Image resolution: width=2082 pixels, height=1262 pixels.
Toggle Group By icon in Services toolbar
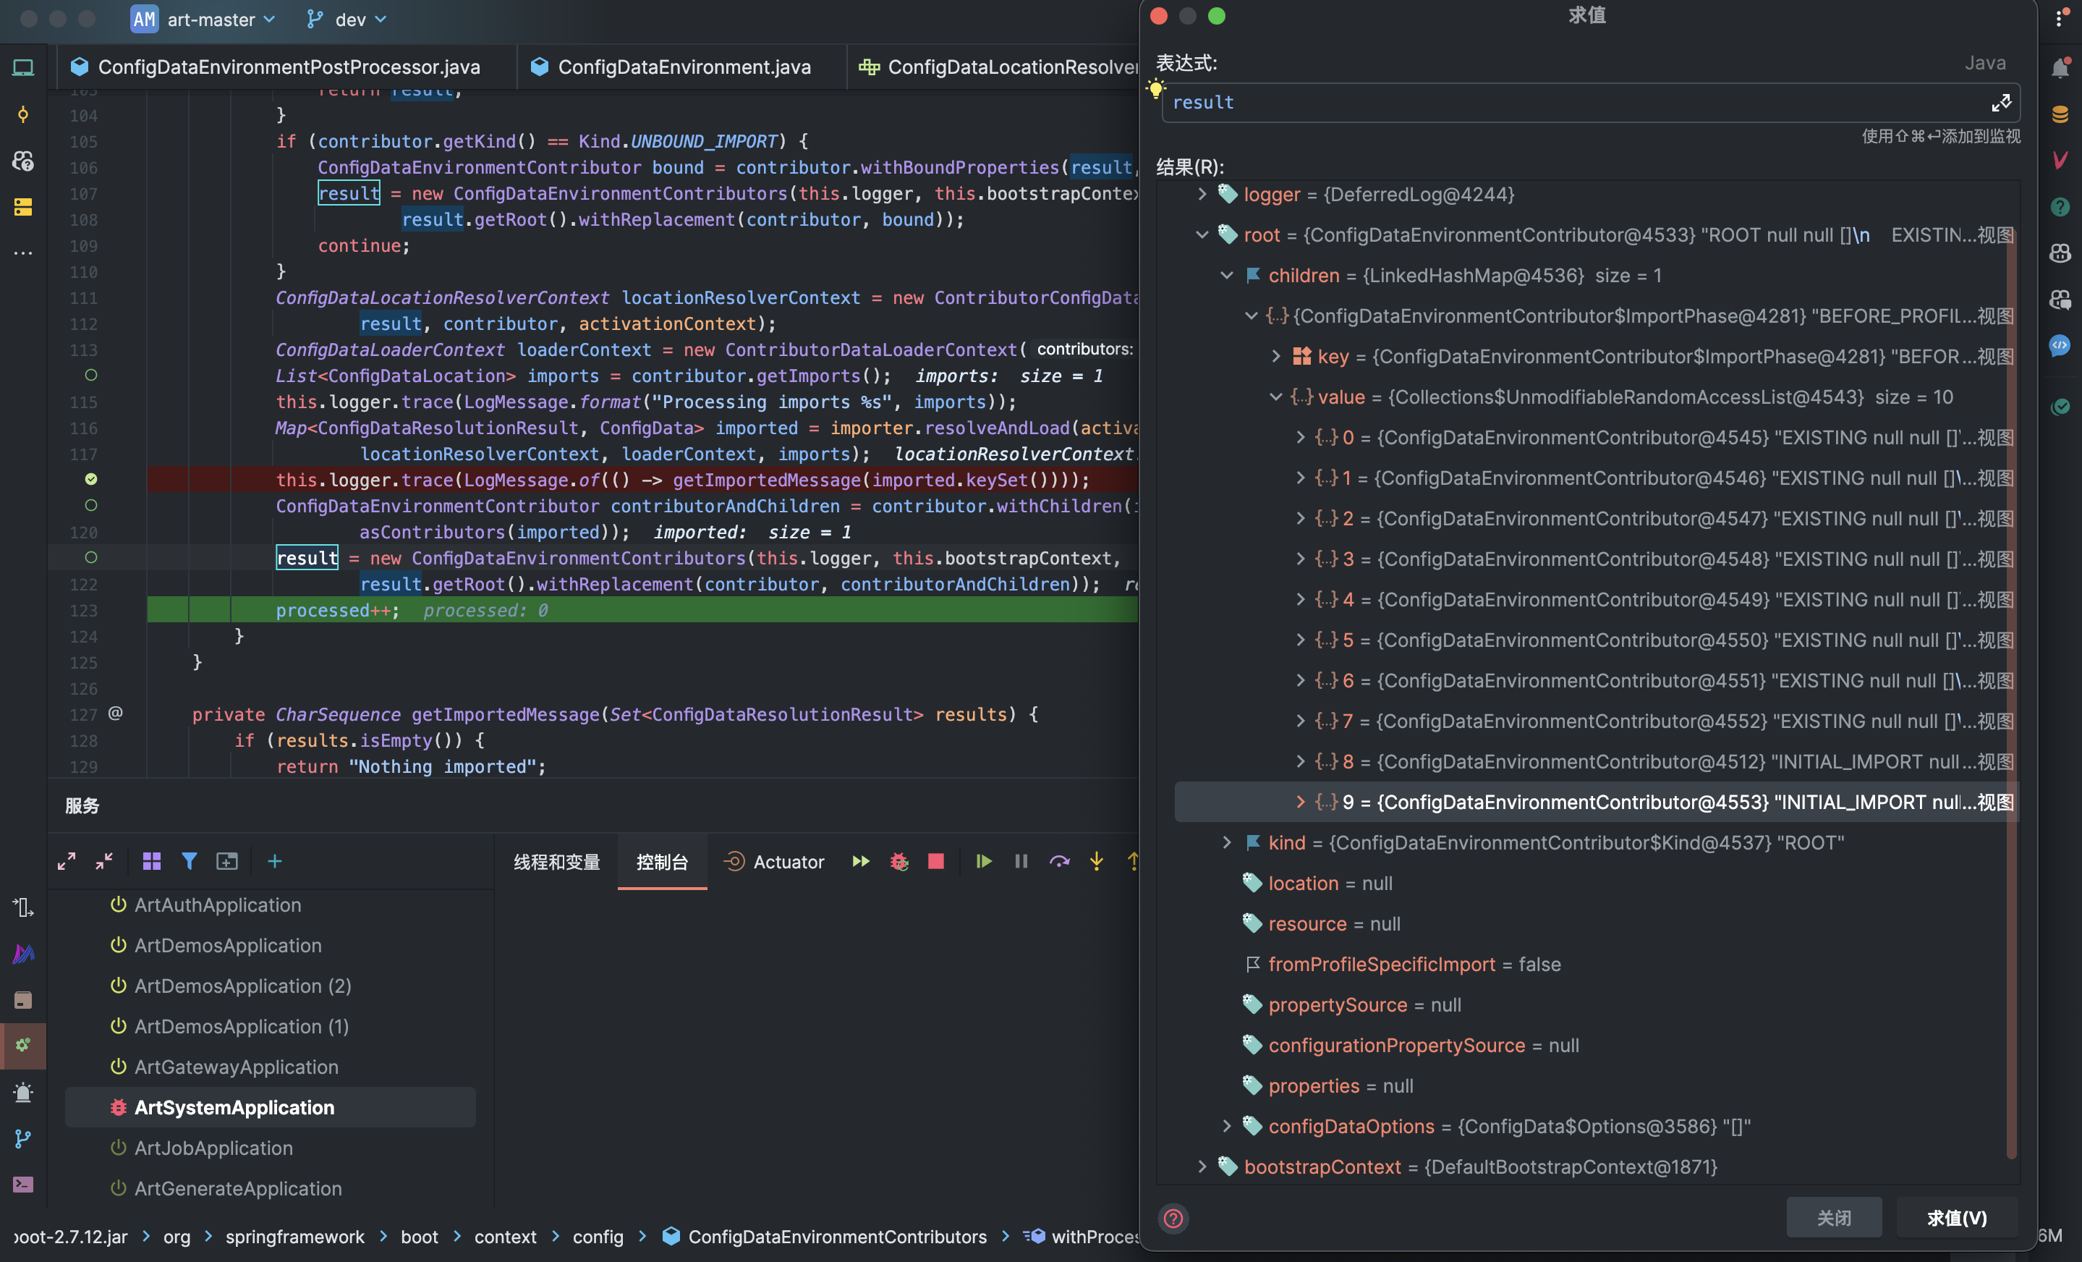point(152,861)
